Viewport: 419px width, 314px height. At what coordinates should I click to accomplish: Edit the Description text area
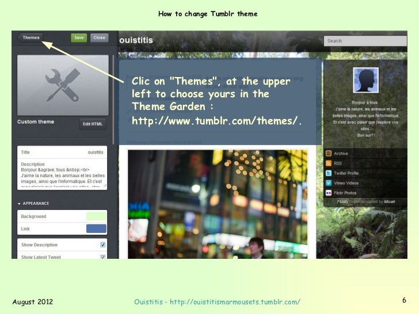(62, 174)
